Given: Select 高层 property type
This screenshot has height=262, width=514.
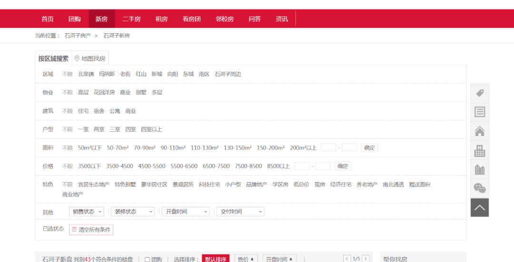Looking at the screenshot, I should (x=83, y=92).
